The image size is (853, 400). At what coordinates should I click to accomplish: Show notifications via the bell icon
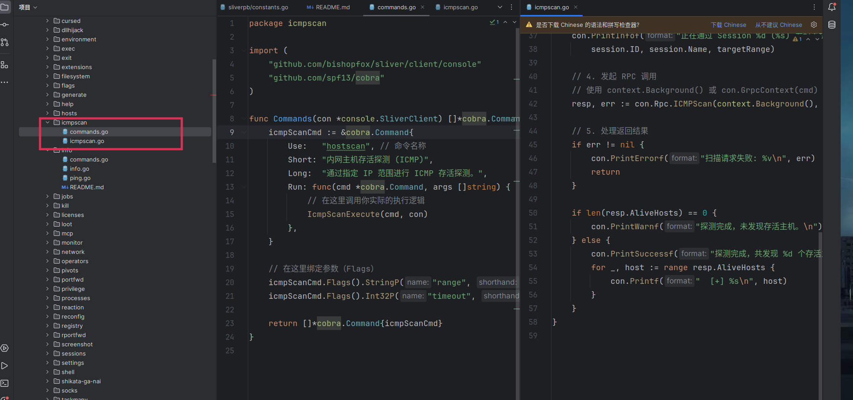coord(832,7)
